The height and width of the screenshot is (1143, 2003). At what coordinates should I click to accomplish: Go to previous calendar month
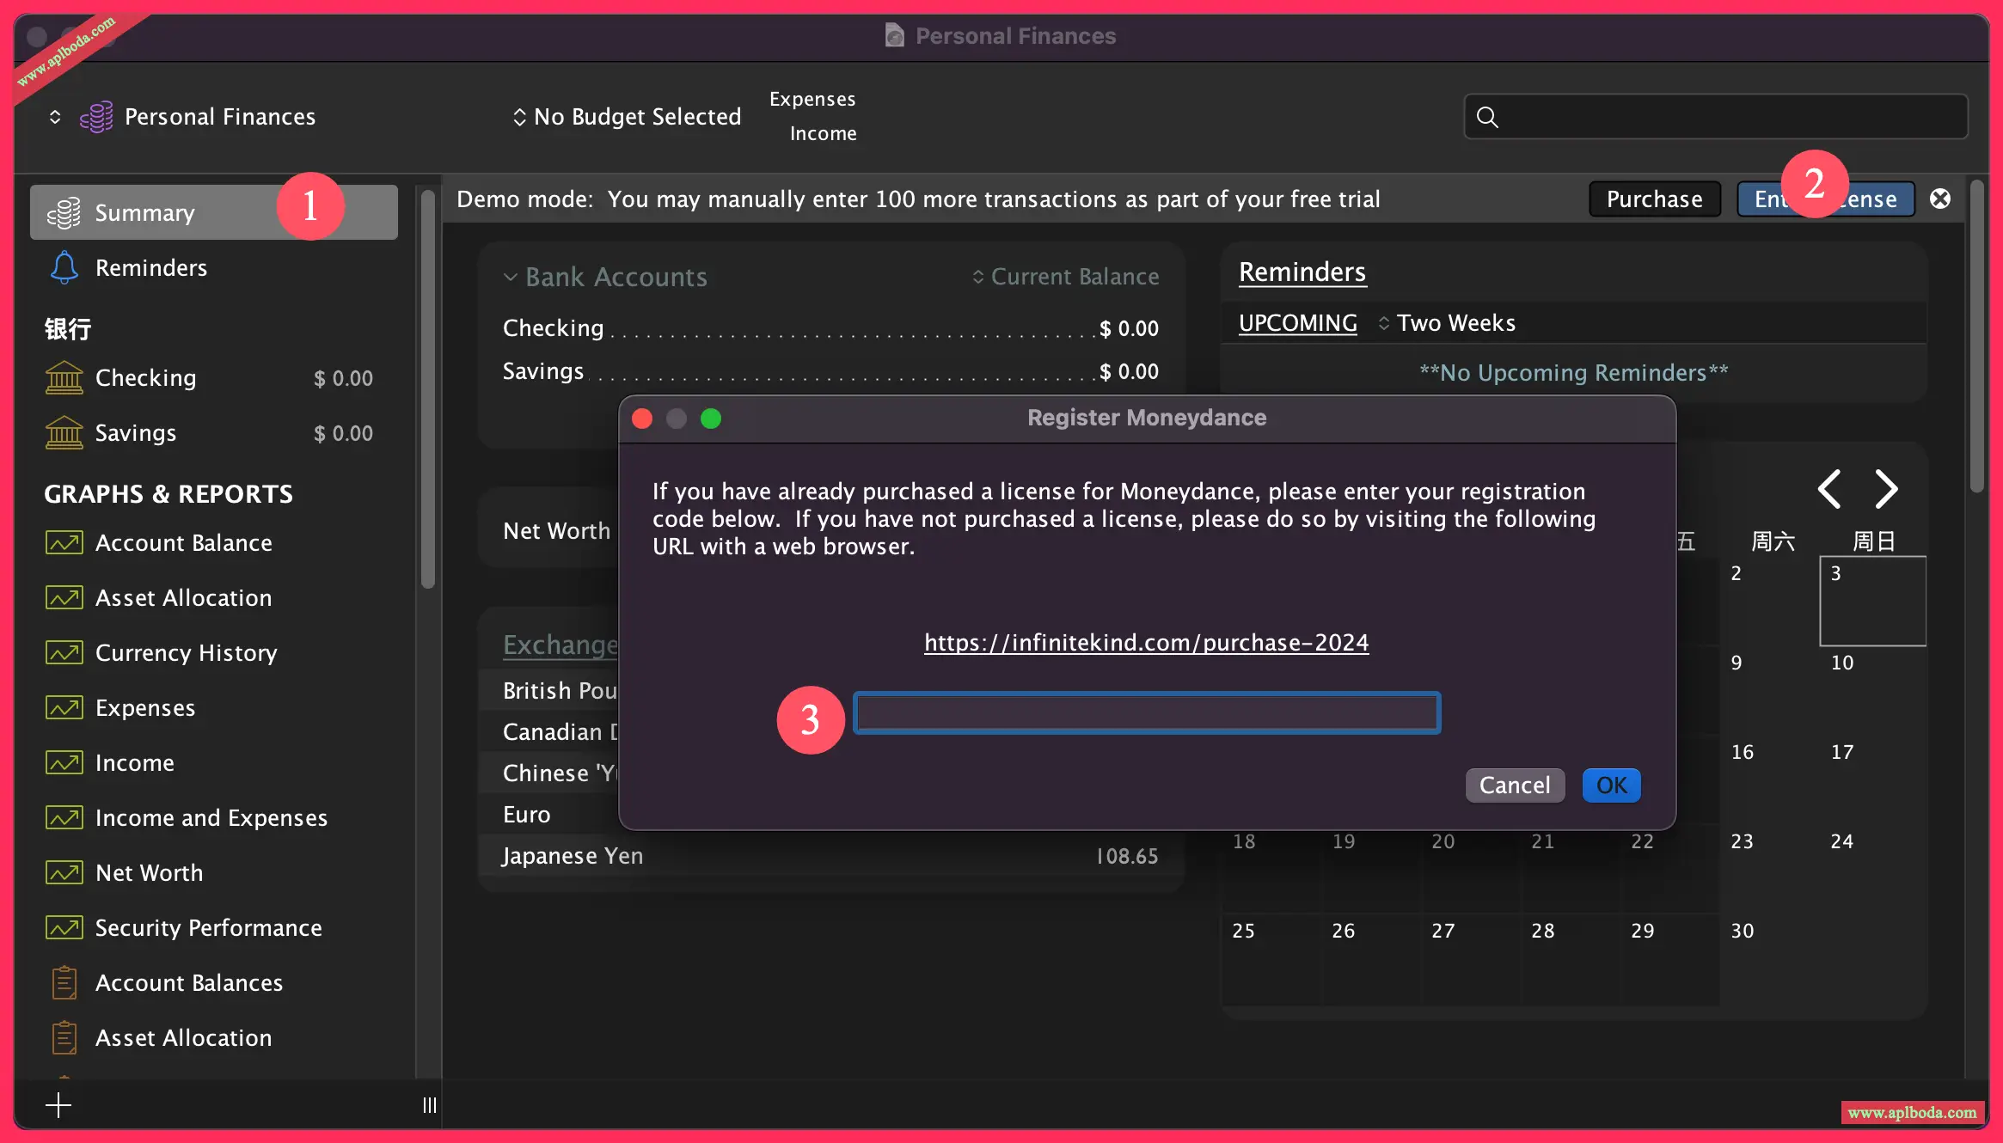point(1829,489)
